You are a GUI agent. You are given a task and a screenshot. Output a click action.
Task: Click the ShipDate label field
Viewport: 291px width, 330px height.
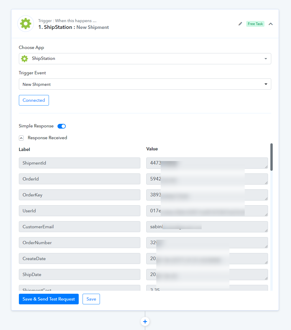coord(80,275)
